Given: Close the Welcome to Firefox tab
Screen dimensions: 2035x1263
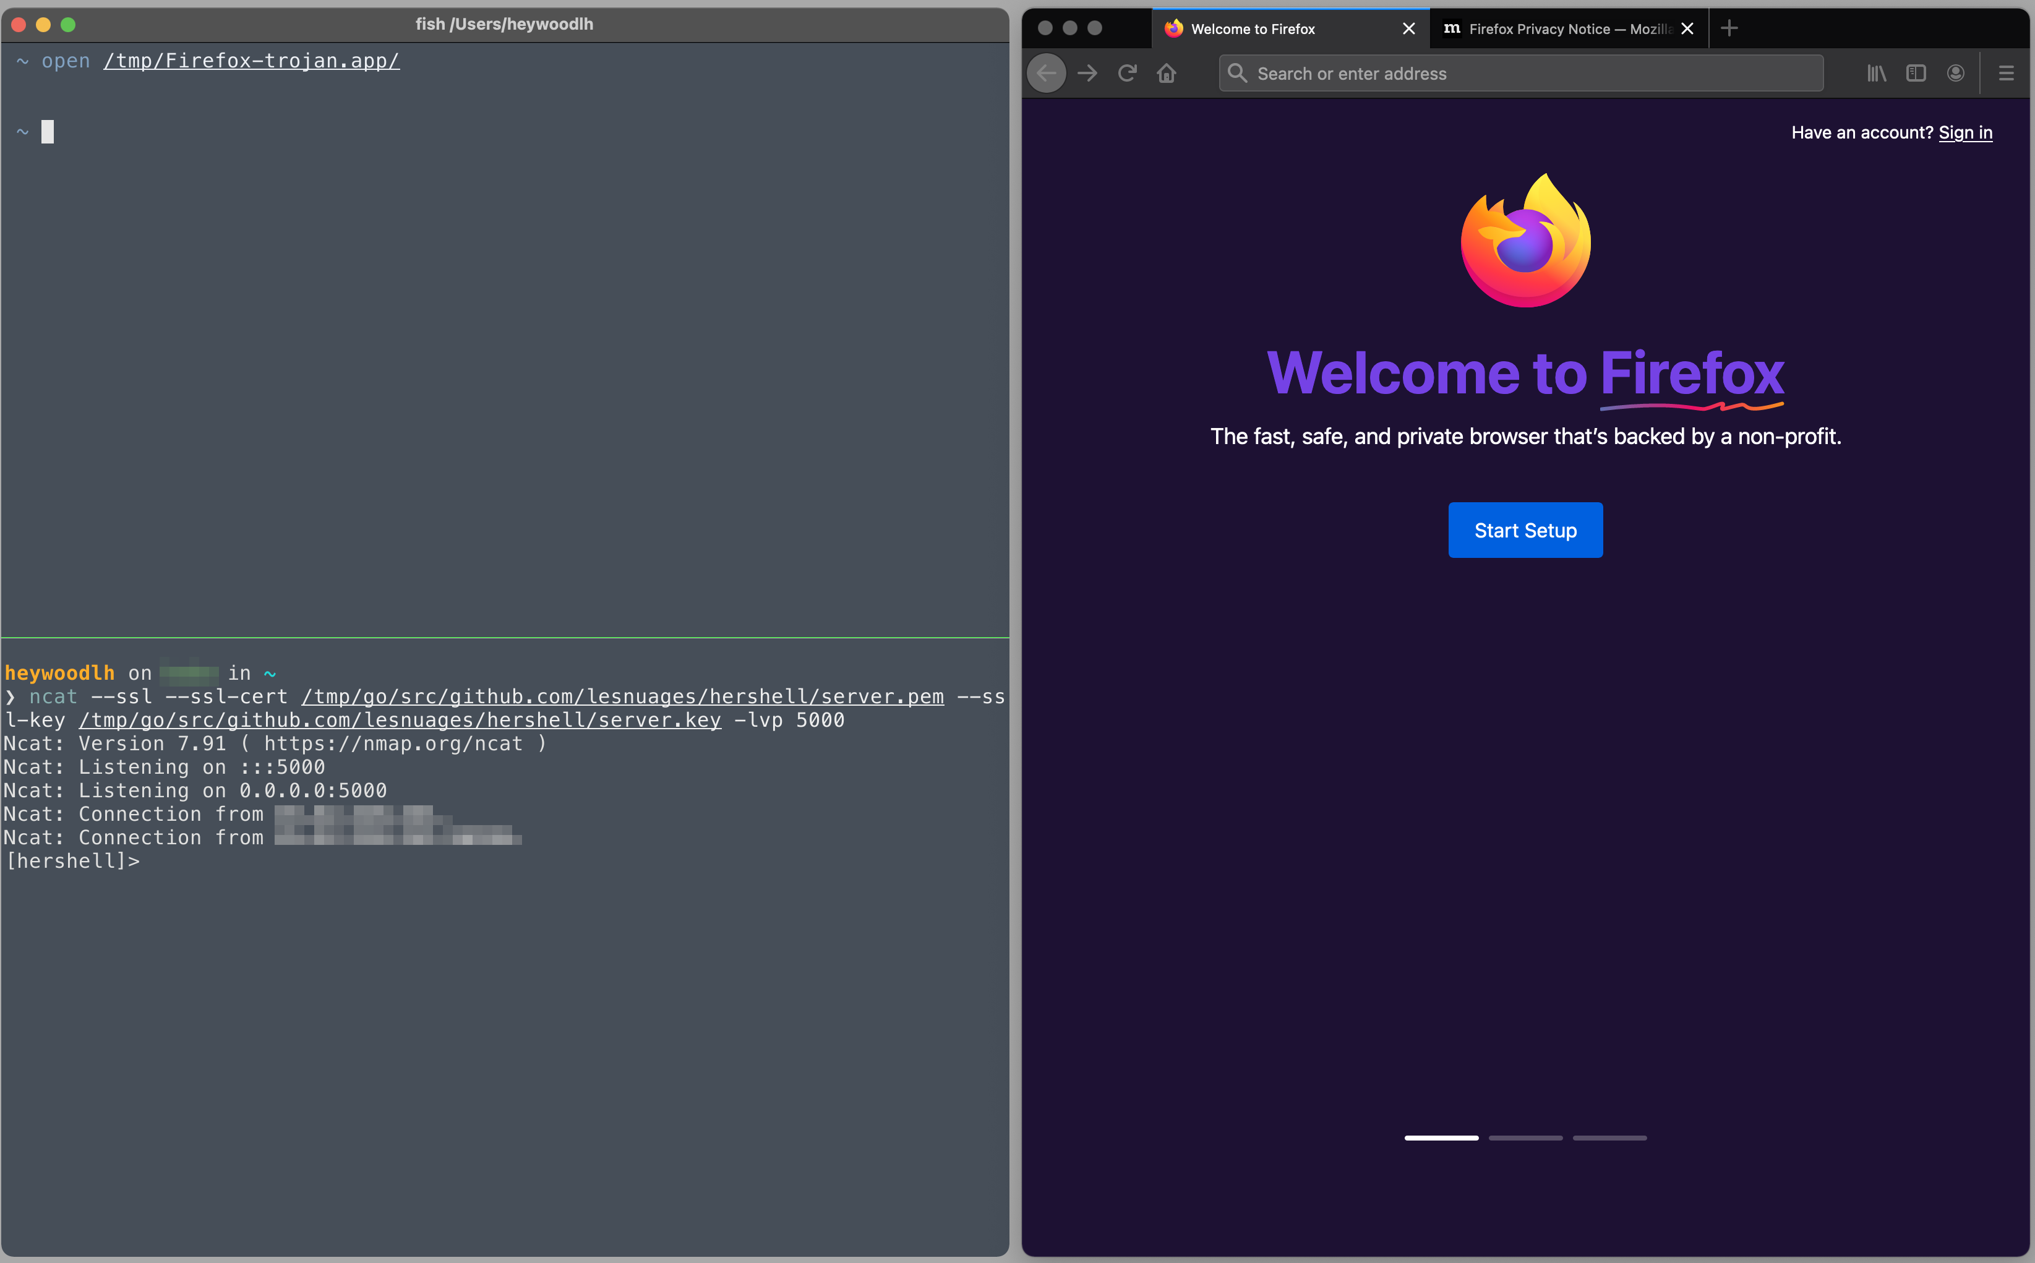Looking at the screenshot, I should point(1408,28).
